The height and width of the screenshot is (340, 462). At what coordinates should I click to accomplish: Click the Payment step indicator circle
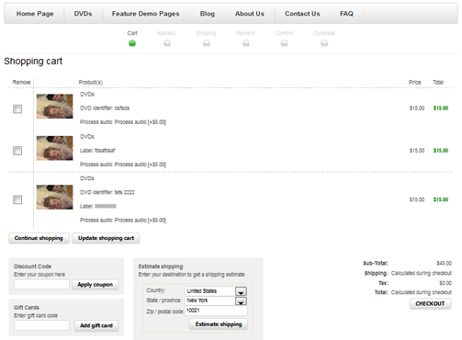point(245,43)
